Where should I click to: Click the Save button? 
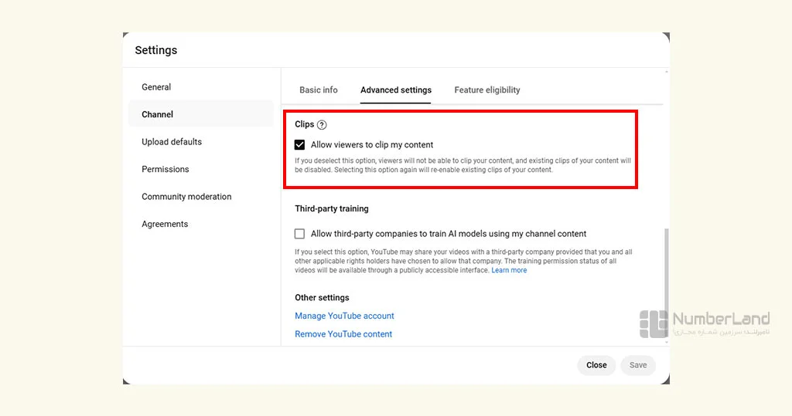638,365
